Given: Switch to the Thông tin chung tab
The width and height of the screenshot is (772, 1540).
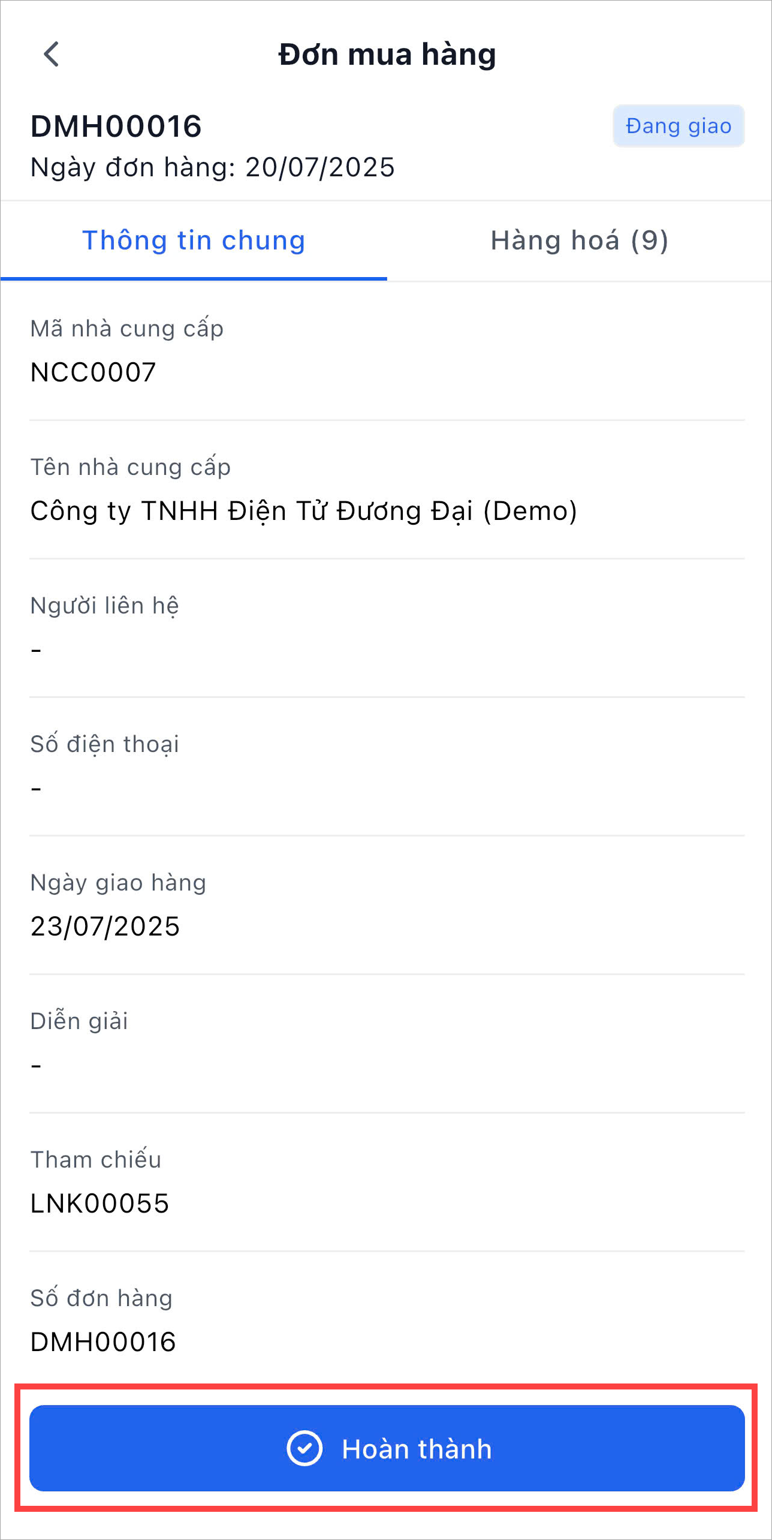Looking at the screenshot, I should [x=194, y=240].
